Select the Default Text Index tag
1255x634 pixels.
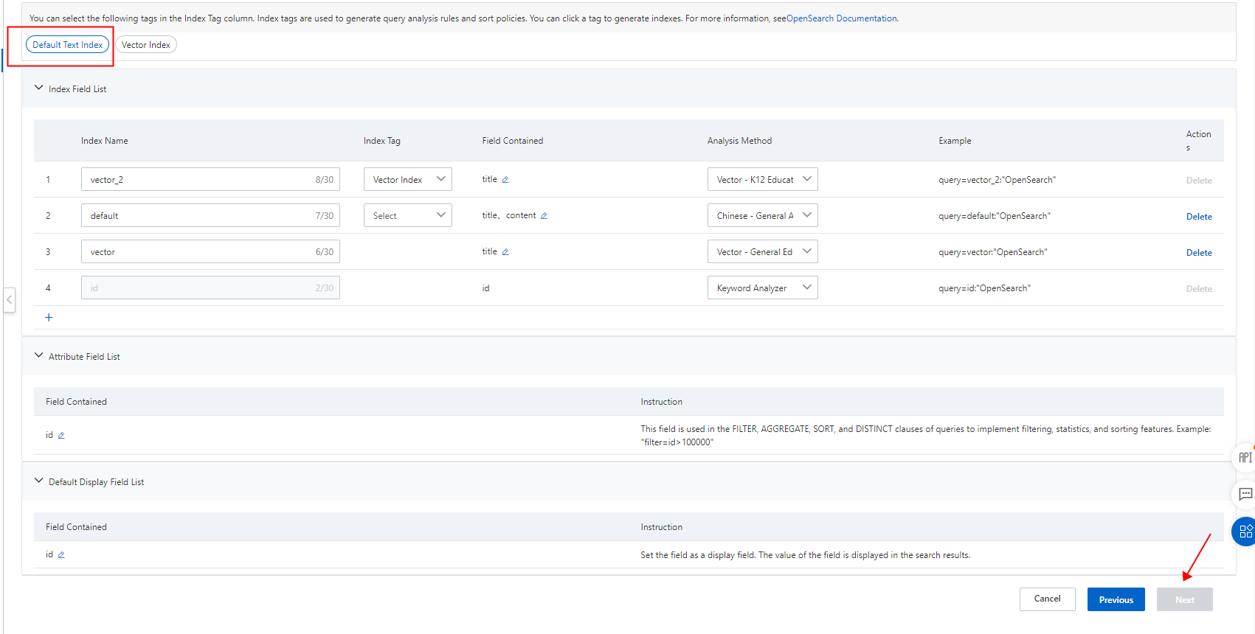[68, 45]
